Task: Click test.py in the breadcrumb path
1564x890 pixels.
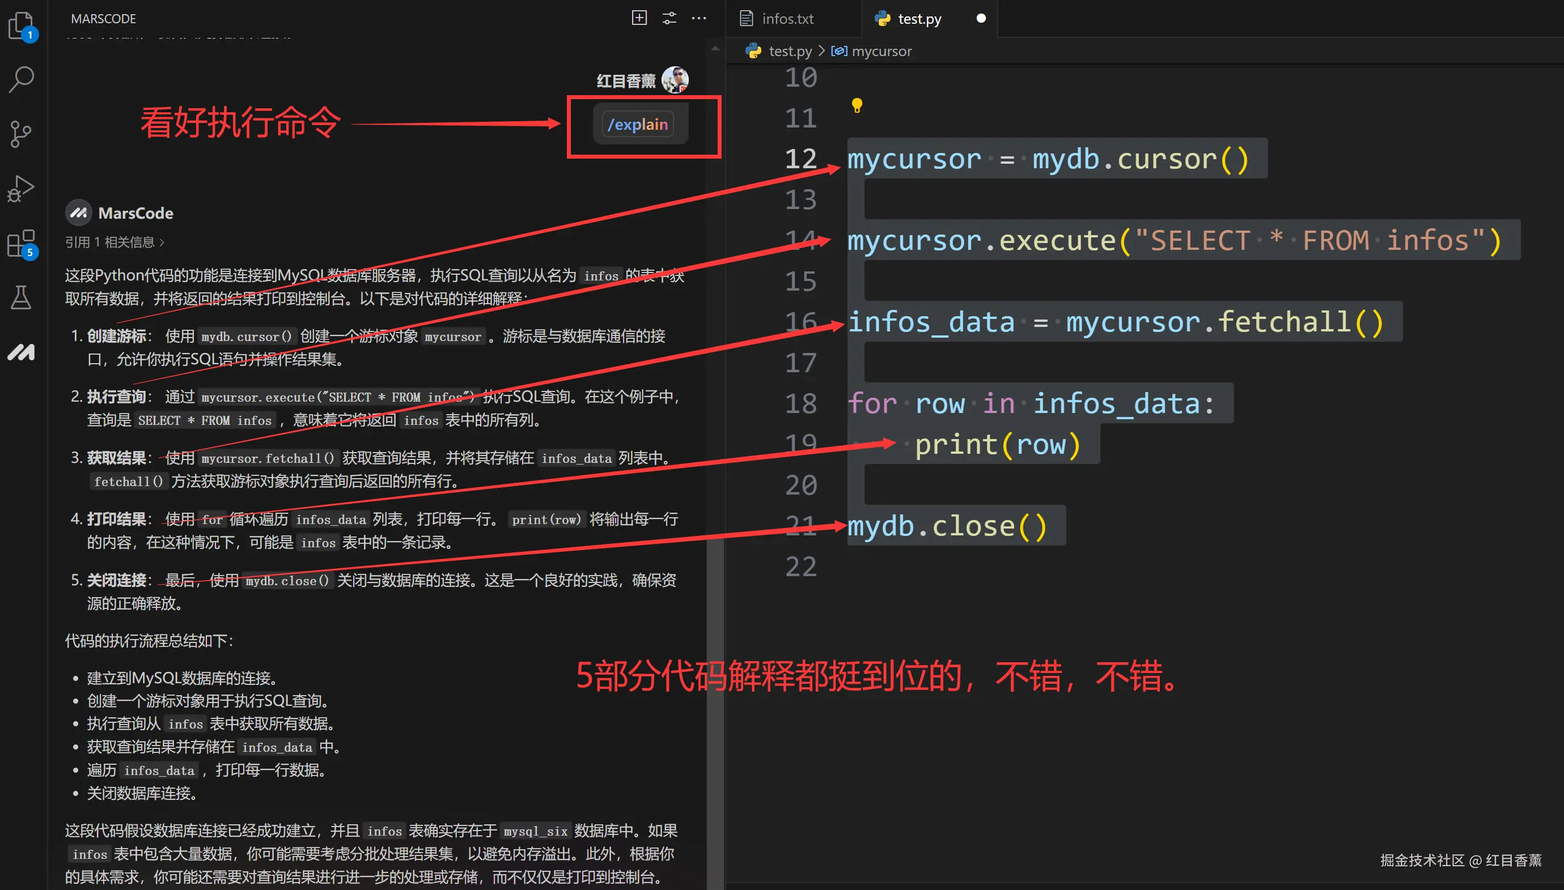Action: pyautogui.click(x=790, y=52)
